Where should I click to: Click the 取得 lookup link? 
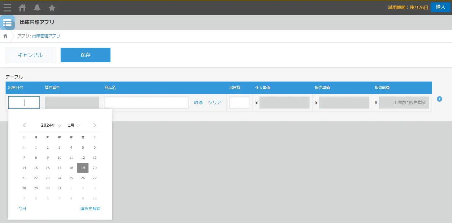click(x=198, y=103)
